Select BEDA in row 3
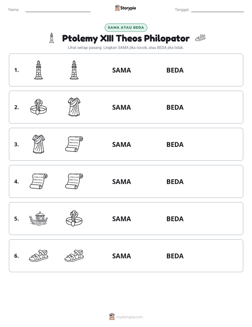Image resolution: width=252 pixels, height=327 pixels. (x=175, y=144)
